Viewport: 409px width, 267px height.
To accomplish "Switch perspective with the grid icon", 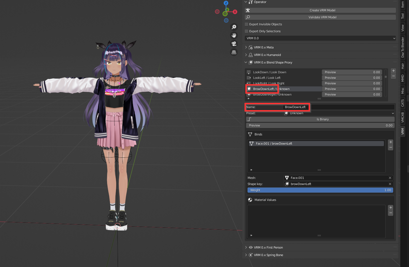I will (234, 52).
